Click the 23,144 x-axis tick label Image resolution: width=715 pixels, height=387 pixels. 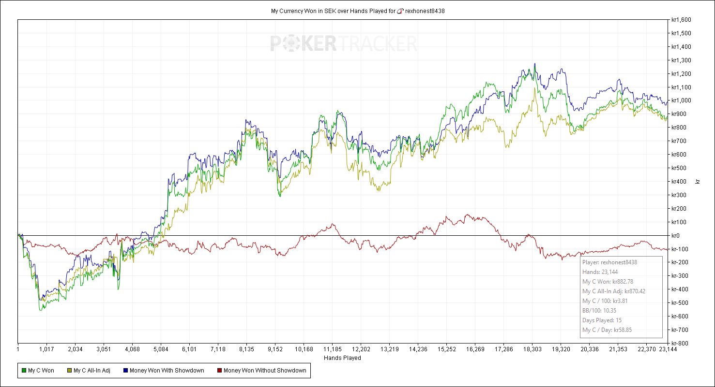[668, 349]
